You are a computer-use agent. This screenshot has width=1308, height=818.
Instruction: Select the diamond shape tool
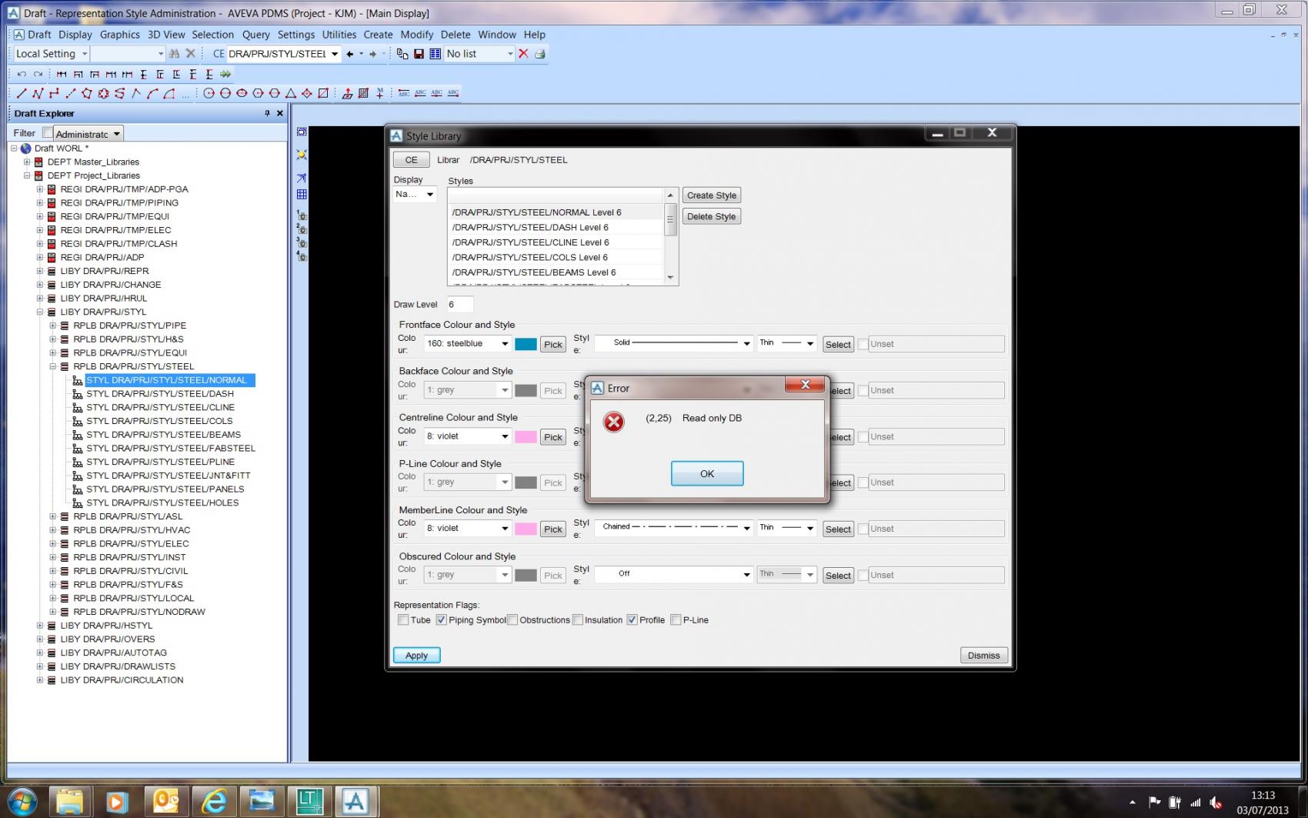(307, 93)
